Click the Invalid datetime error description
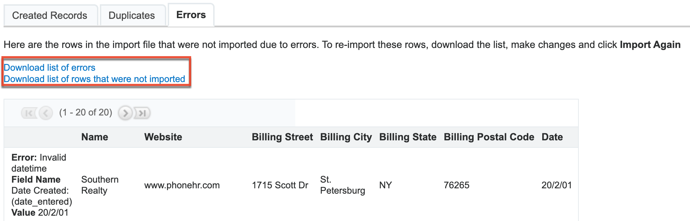The width and height of the screenshot is (690, 221). pyautogui.click(x=39, y=163)
